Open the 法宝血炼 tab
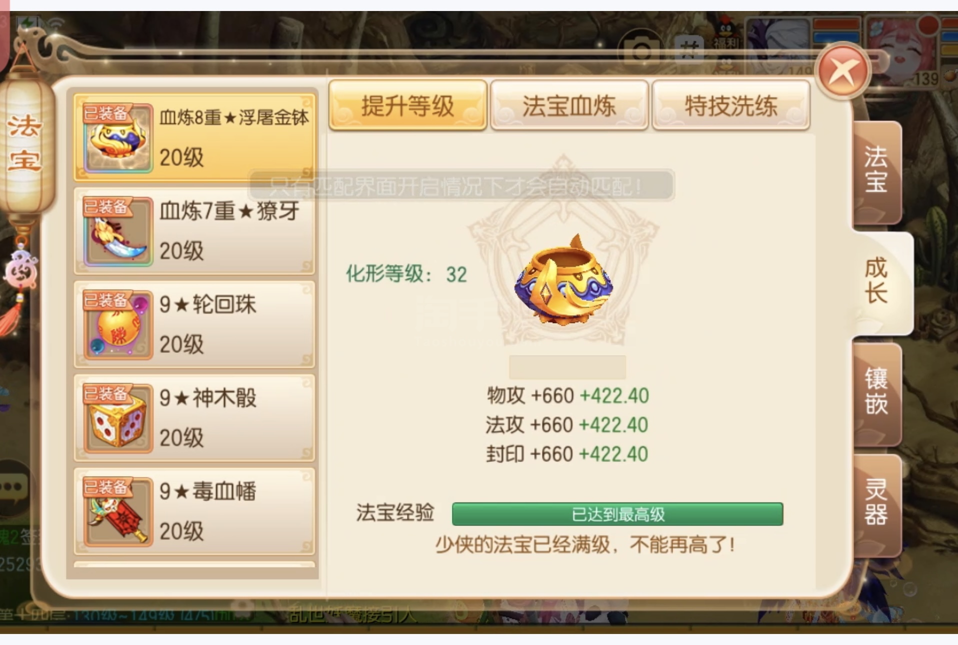958x645 pixels. point(569,105)
